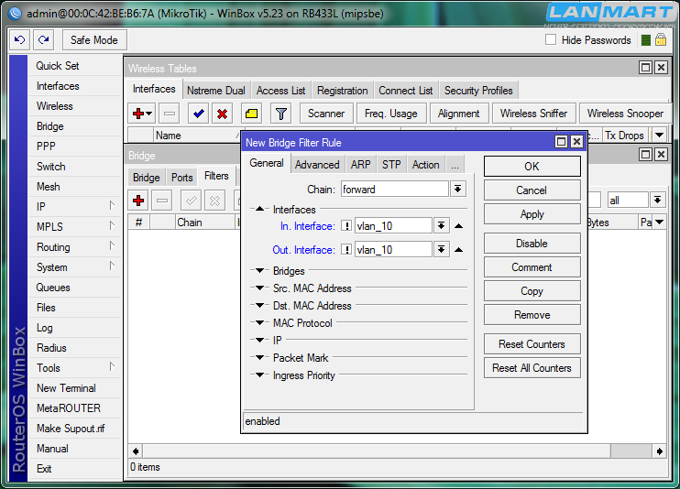Add a new wireless interface with the red plus
Viewport: 680px width, 489px height.
(142, 114)
